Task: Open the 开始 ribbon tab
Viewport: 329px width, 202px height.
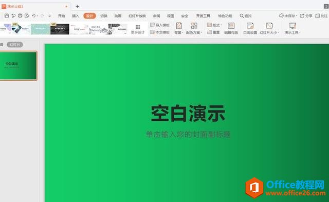Action: (x=61, y=16)
